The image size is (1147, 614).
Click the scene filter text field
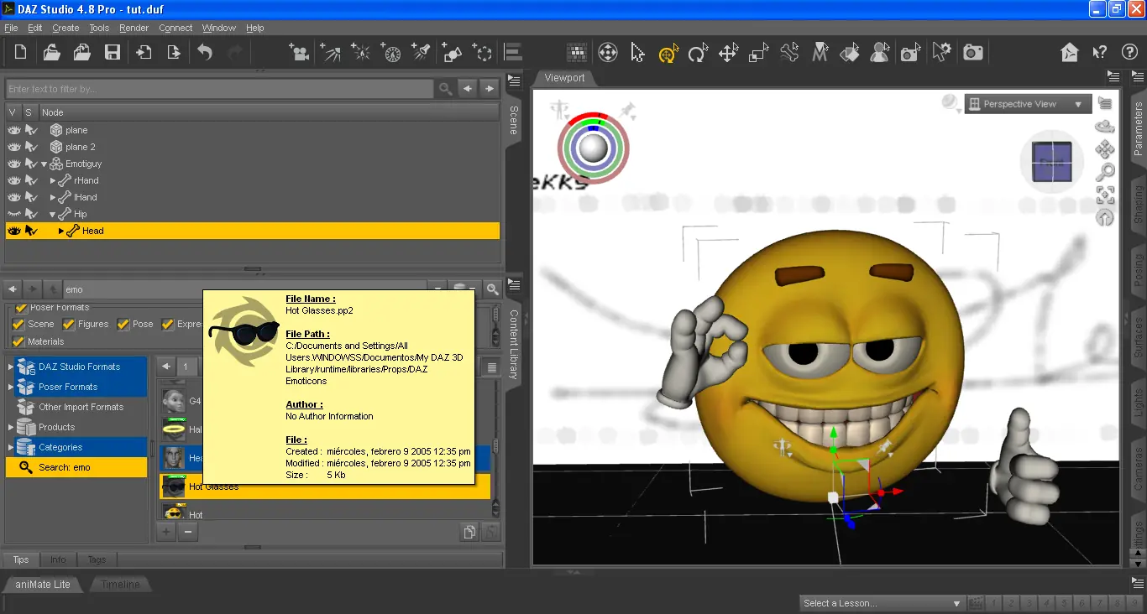click(220, 89)
